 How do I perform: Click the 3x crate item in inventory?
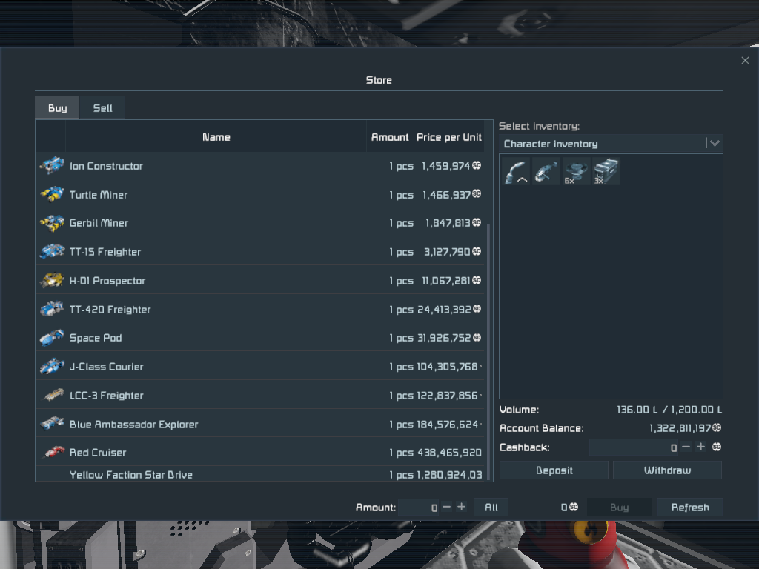click(606, 171)
